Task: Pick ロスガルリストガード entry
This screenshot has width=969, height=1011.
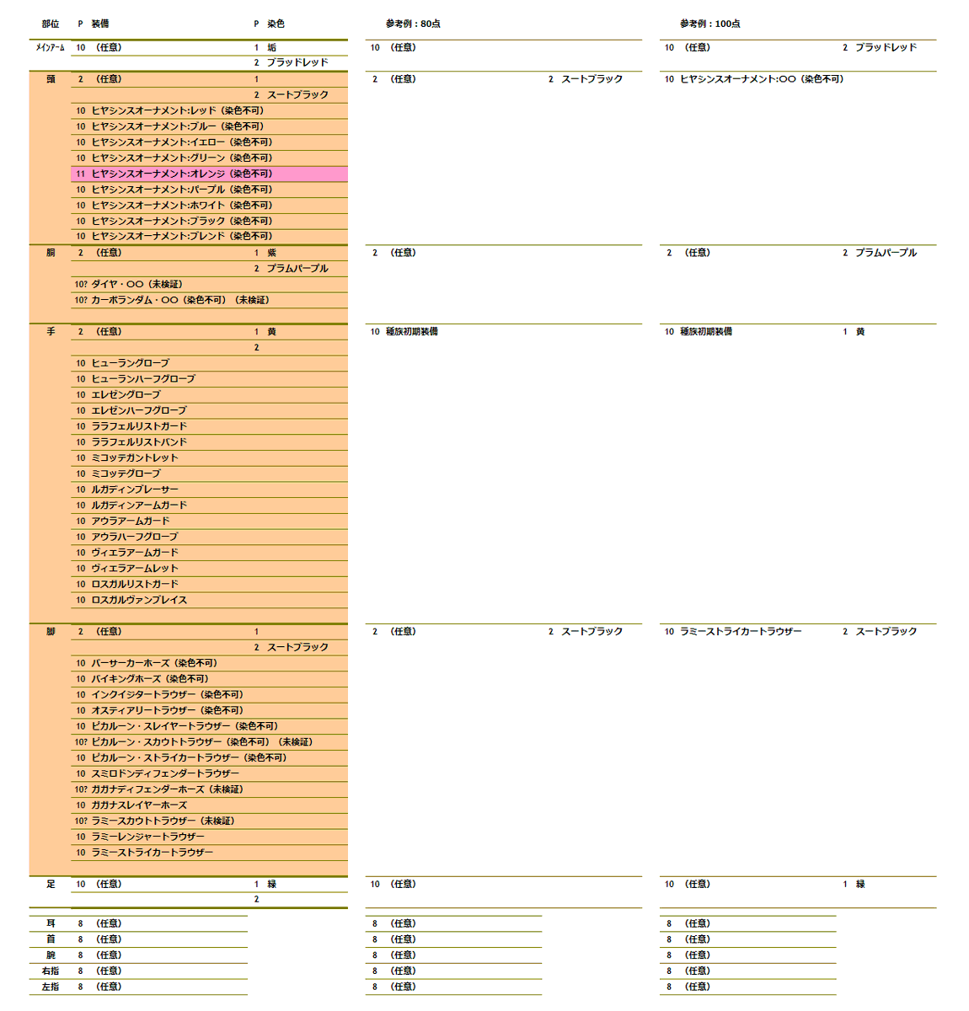Action: point(135,585)
